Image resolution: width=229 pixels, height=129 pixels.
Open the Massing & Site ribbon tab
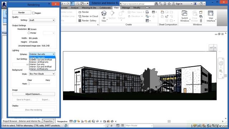tap(89, 8)
